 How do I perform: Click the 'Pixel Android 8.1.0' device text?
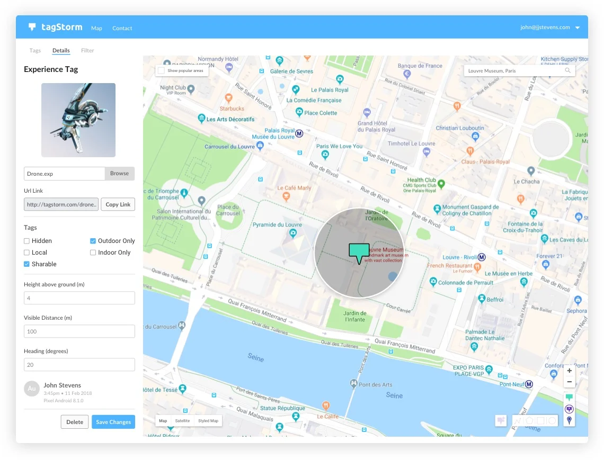coord(64,401)
